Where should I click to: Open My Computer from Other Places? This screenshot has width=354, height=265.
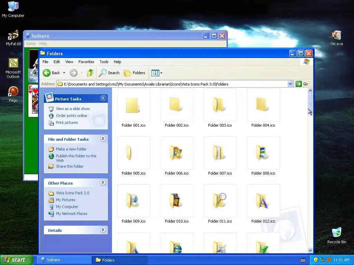click(67, 207)
